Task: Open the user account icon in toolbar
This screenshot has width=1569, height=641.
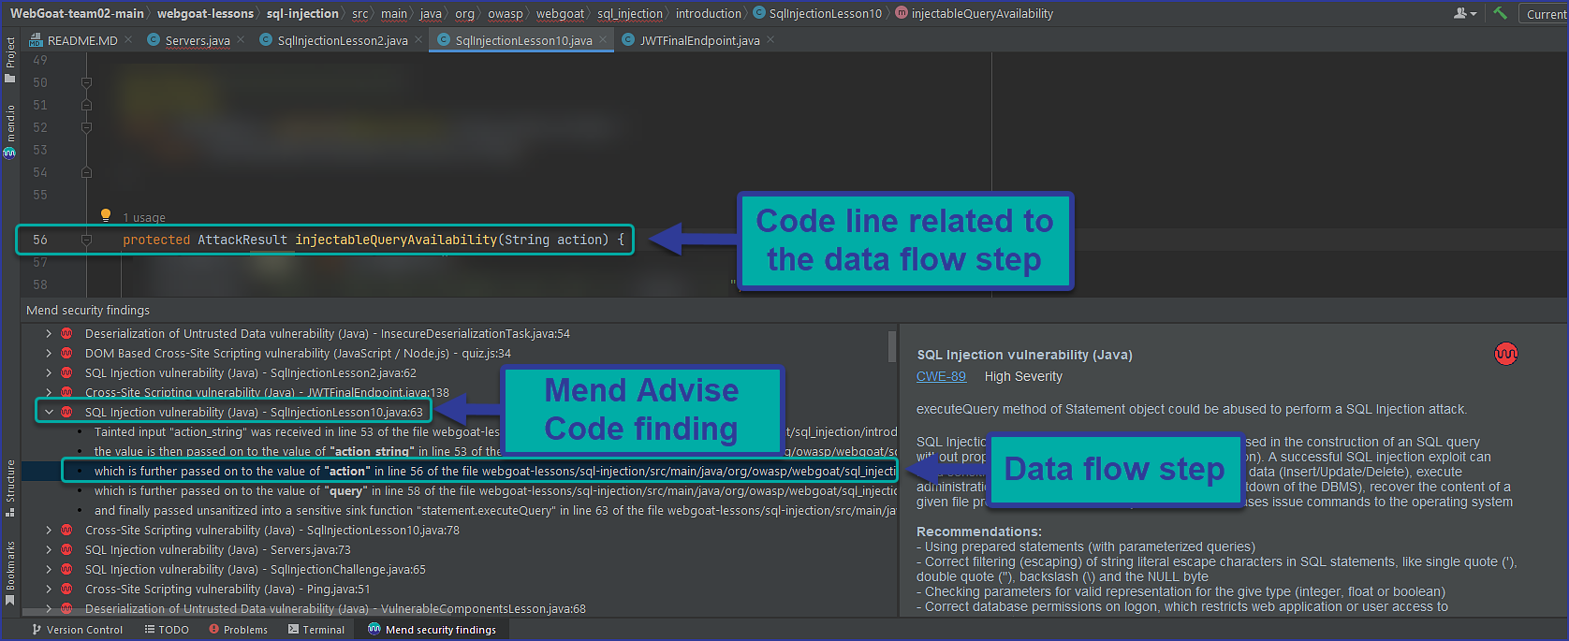Action: pos(1463,13)
